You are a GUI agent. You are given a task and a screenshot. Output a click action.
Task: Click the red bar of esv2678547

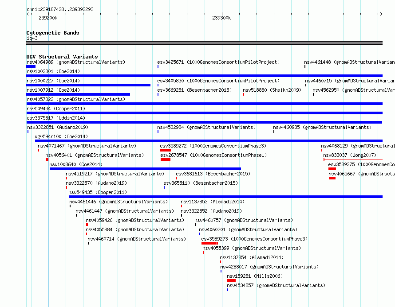(165, 159)
